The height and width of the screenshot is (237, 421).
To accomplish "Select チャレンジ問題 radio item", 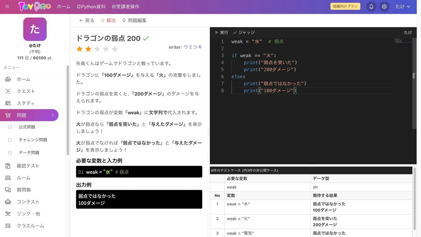I will point(10,140).
